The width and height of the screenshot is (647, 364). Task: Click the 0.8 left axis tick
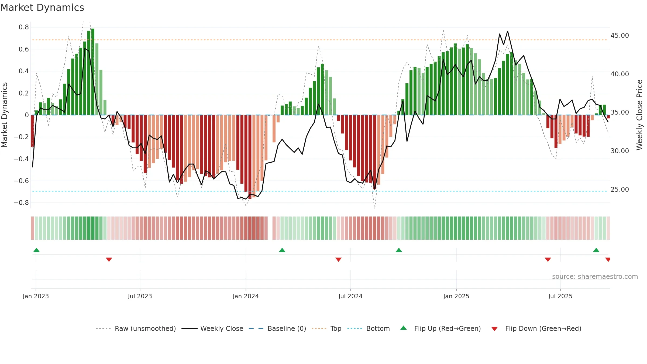pos(24,27)
